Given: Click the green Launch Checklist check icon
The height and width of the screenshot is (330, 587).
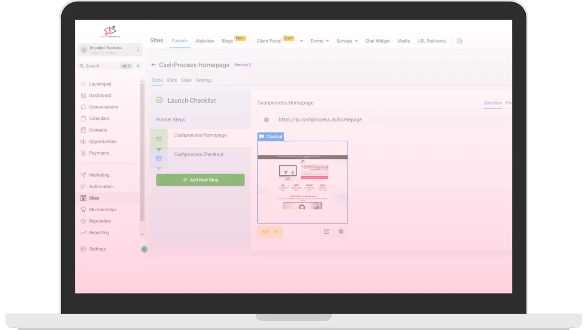Looking at the screenshot, I should point(159,100).
